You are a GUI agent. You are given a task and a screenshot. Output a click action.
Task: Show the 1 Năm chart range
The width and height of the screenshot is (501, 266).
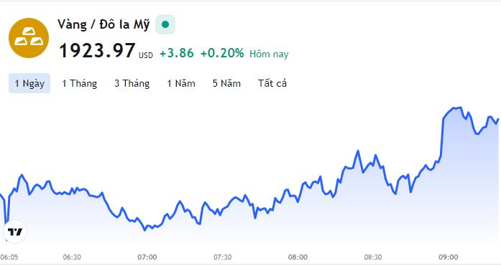click(181, 83)
